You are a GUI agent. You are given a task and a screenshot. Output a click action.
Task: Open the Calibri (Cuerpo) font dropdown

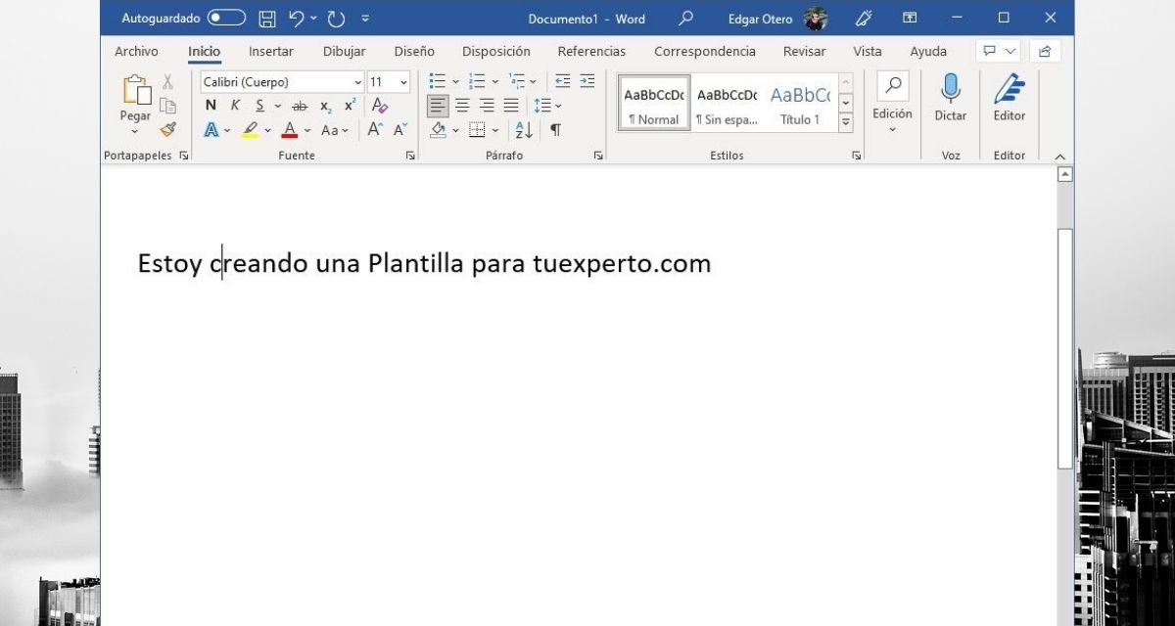282,82
